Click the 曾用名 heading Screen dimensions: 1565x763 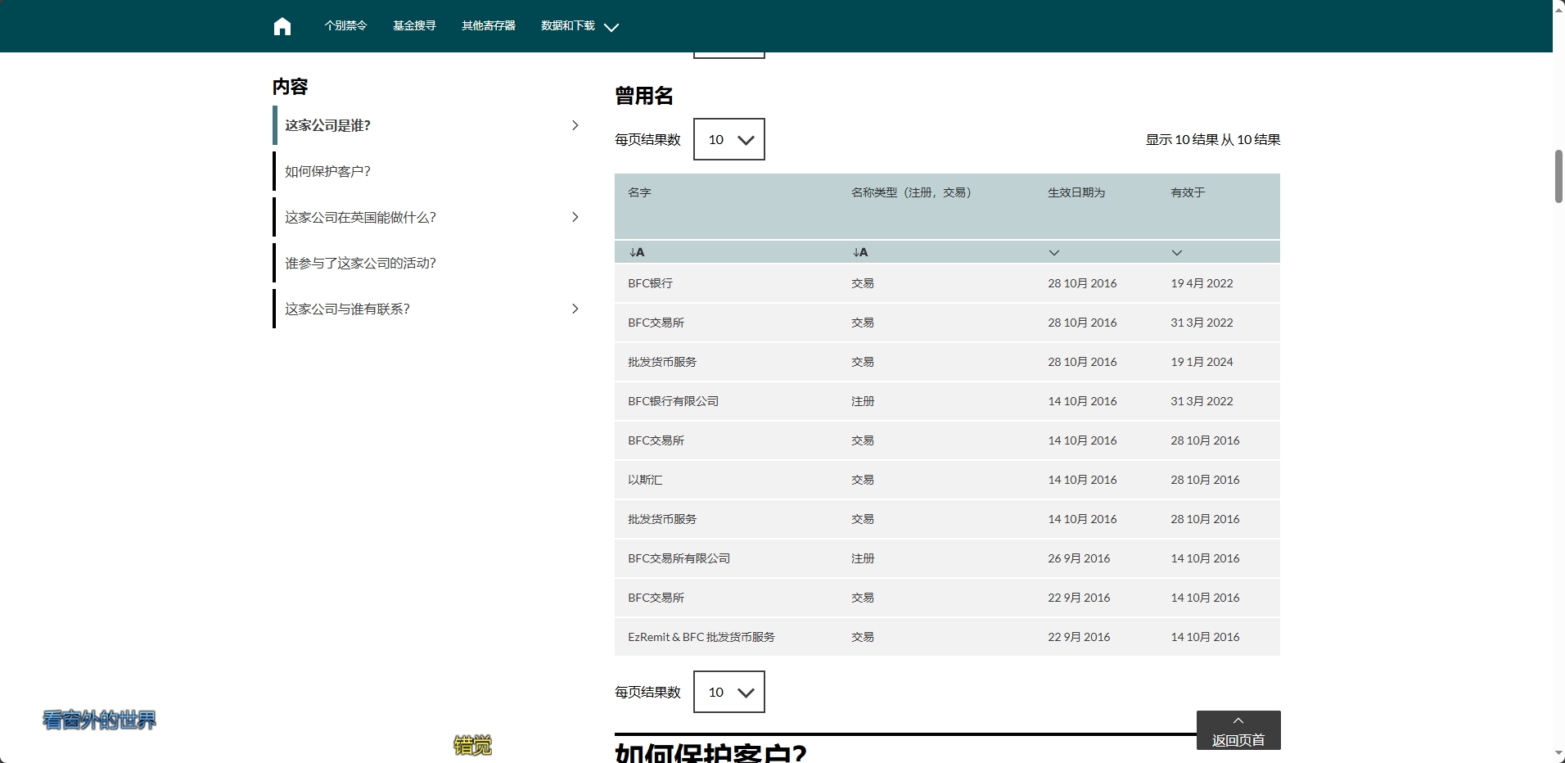[644, 96]
